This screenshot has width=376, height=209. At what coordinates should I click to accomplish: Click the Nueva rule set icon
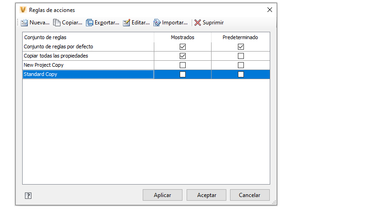point(24,23)
